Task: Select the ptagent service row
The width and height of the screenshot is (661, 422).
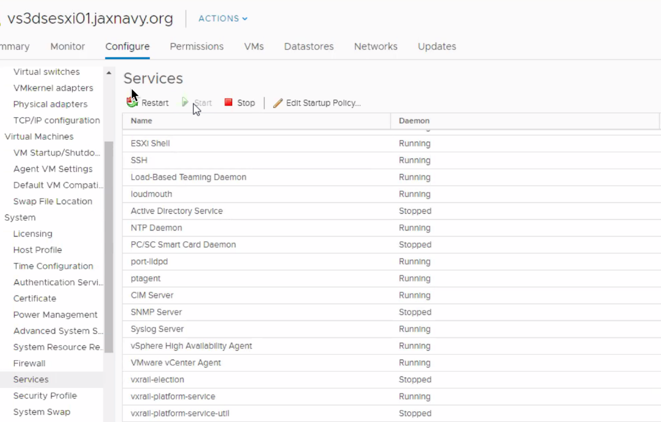Action: pos(392,278)
